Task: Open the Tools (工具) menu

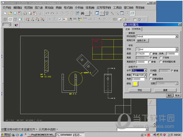Action: click(117, 8)
